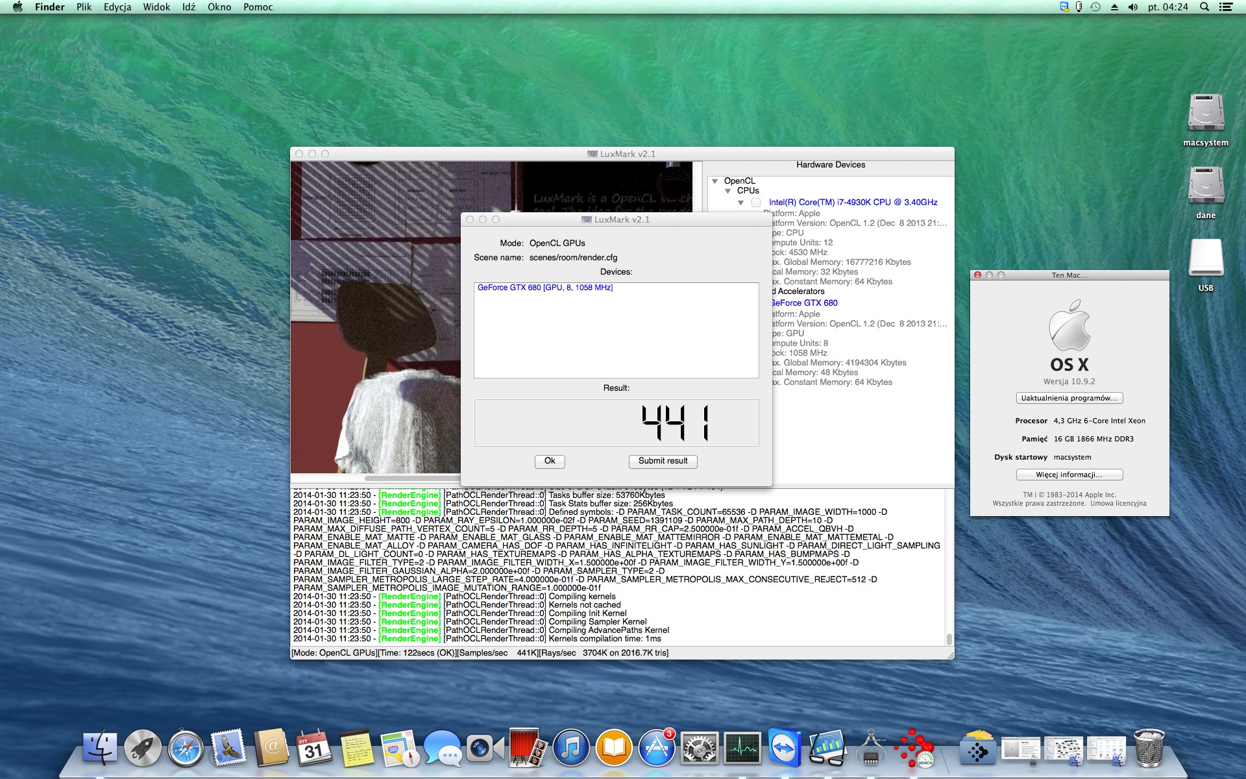Open iTunes music note icon in dock

pyautogui.click(x=571, y=748)
